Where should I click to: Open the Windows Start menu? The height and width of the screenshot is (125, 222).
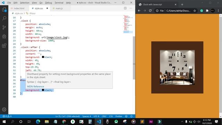(x=4, y=122)
